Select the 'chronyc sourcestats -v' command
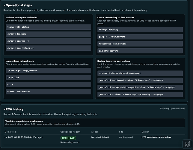 48,48
